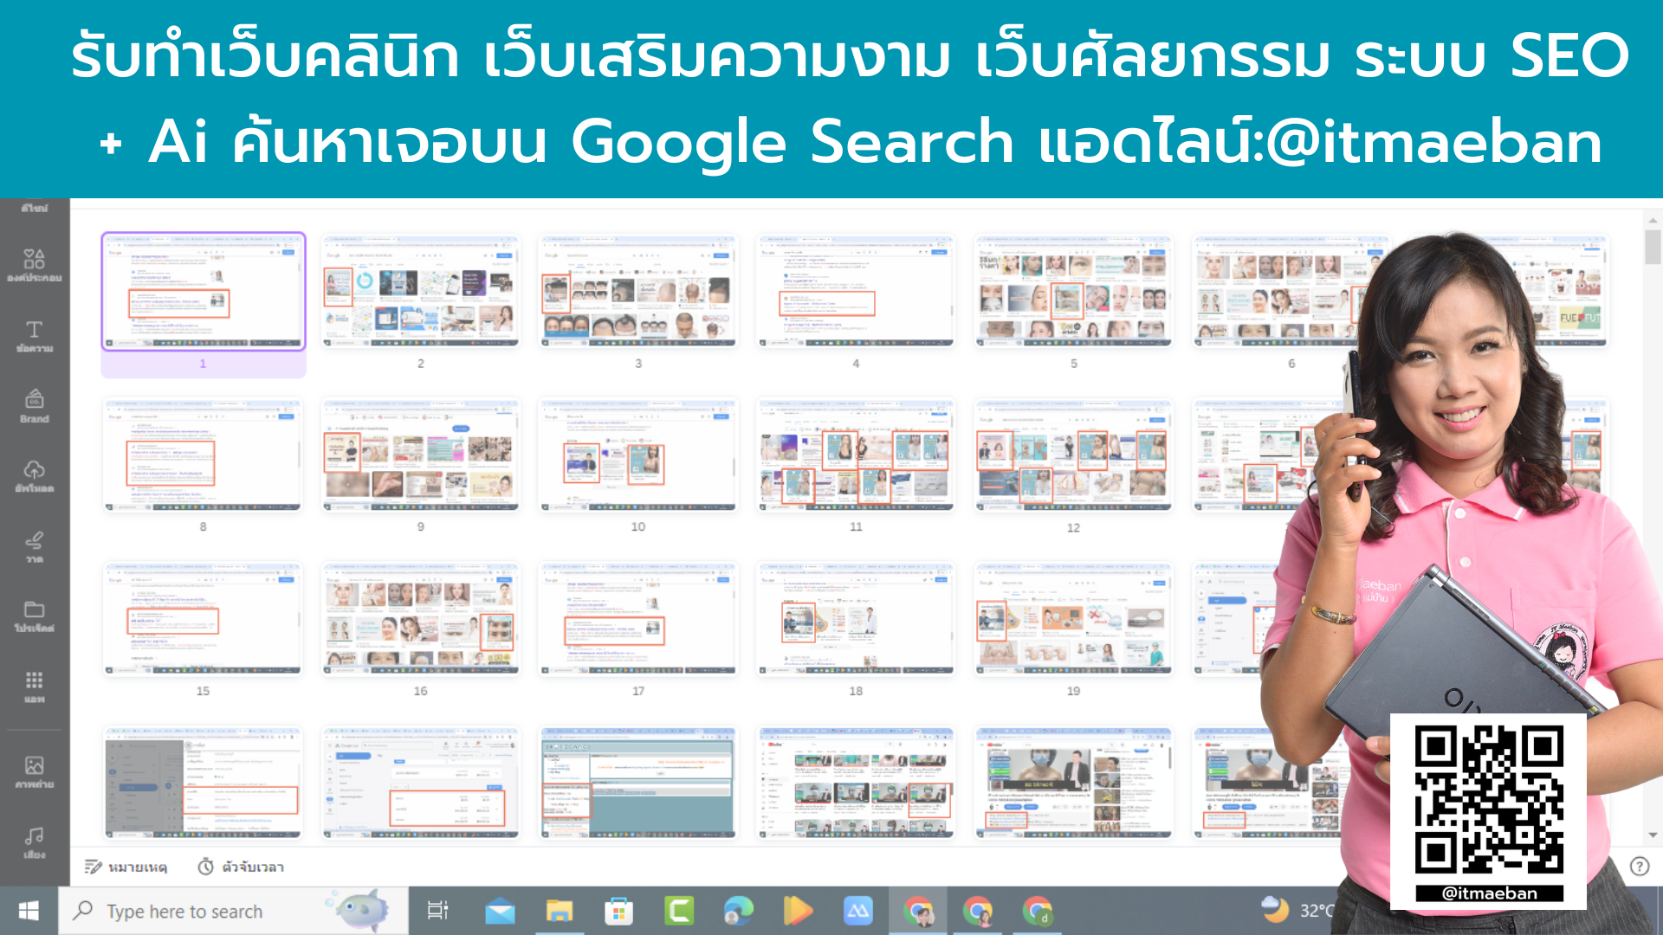Select the slide 19 thumbnail

click(1073, 619)
